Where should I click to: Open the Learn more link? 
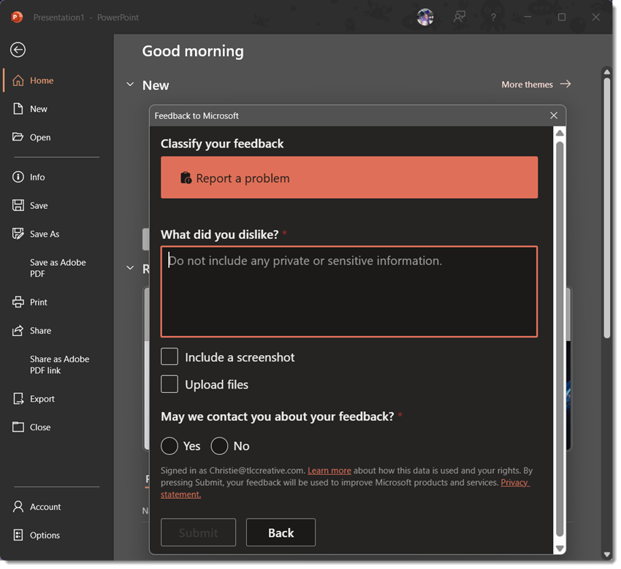[x=329, y=471]
